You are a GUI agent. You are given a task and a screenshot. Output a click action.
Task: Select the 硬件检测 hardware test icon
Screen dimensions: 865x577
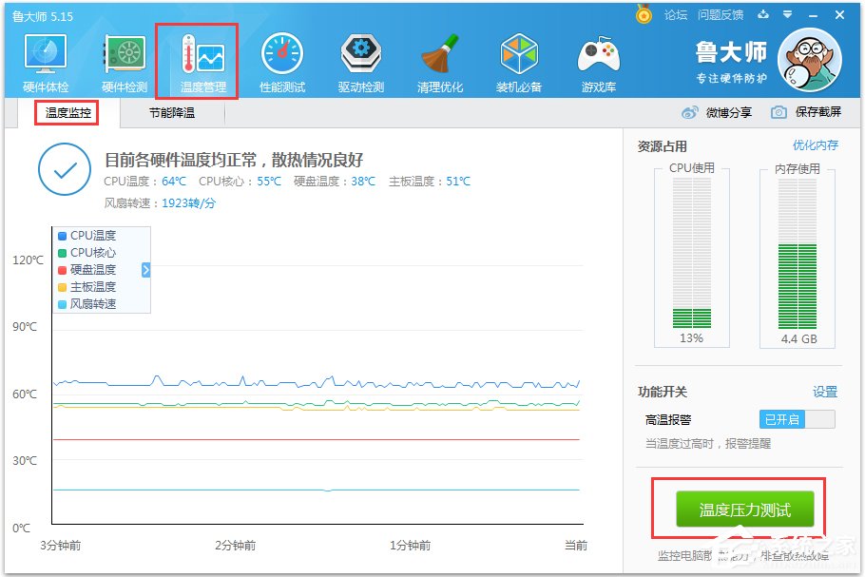(x=124, y=59)
